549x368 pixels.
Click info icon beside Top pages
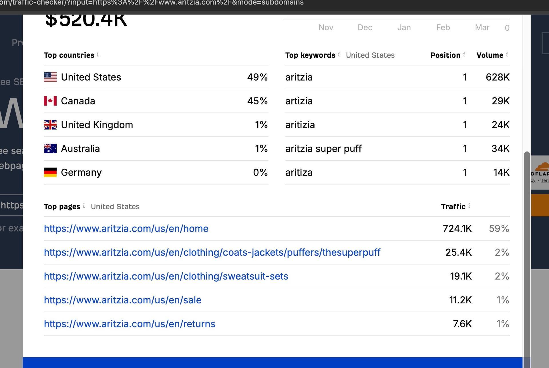click(84, 206)
